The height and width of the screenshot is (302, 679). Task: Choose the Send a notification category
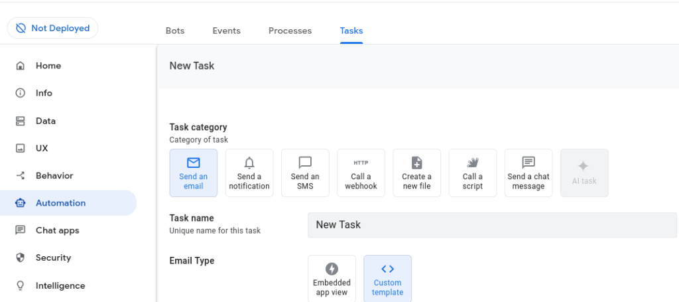[249, 173]
